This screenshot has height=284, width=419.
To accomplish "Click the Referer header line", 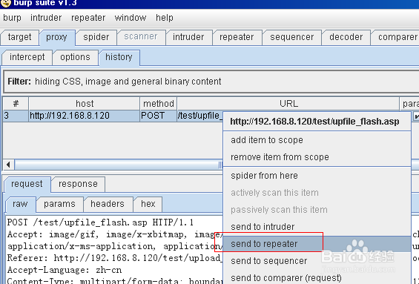I will 115,258.
